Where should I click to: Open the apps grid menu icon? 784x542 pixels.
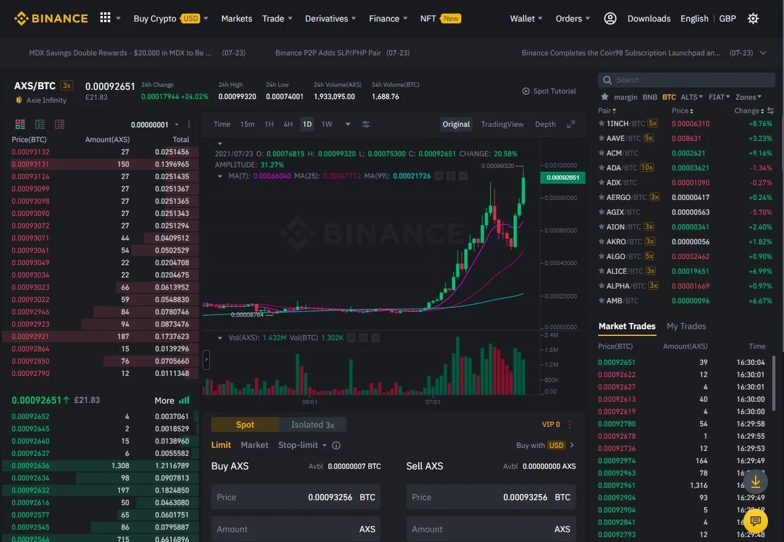[x=105, y=18]
